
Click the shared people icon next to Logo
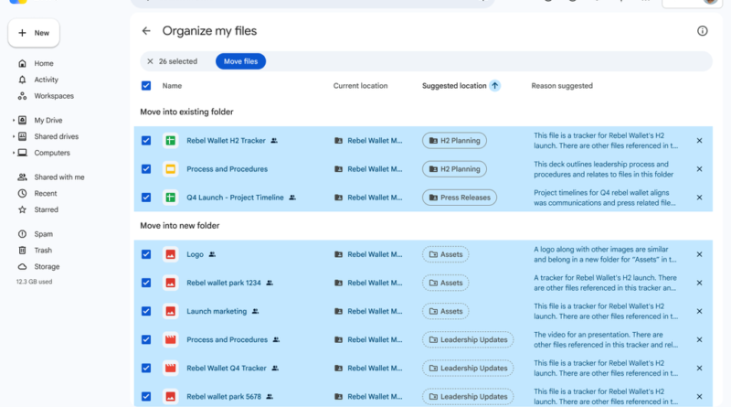pyautogui.click(x=212, y=254)
